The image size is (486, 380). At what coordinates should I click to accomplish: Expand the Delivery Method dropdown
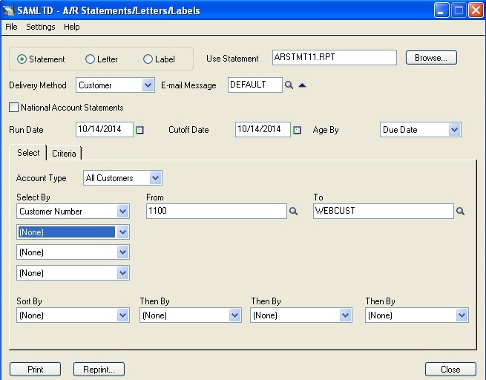click(x=148, y=85)
